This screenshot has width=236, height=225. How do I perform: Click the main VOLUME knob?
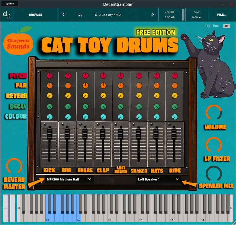coord(214,113)
